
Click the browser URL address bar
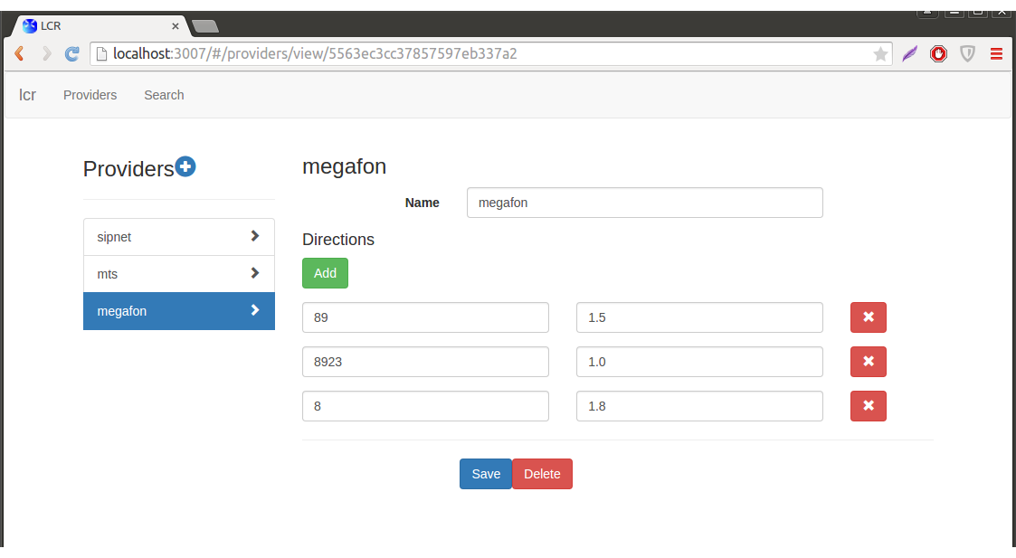pos(490,53)
